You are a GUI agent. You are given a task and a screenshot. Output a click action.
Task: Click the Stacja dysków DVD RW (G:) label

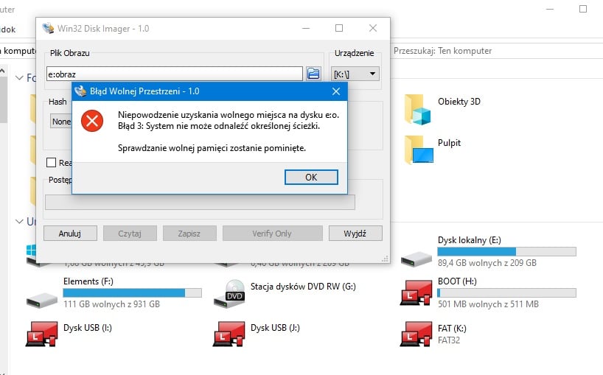click(x=303, y=287)
